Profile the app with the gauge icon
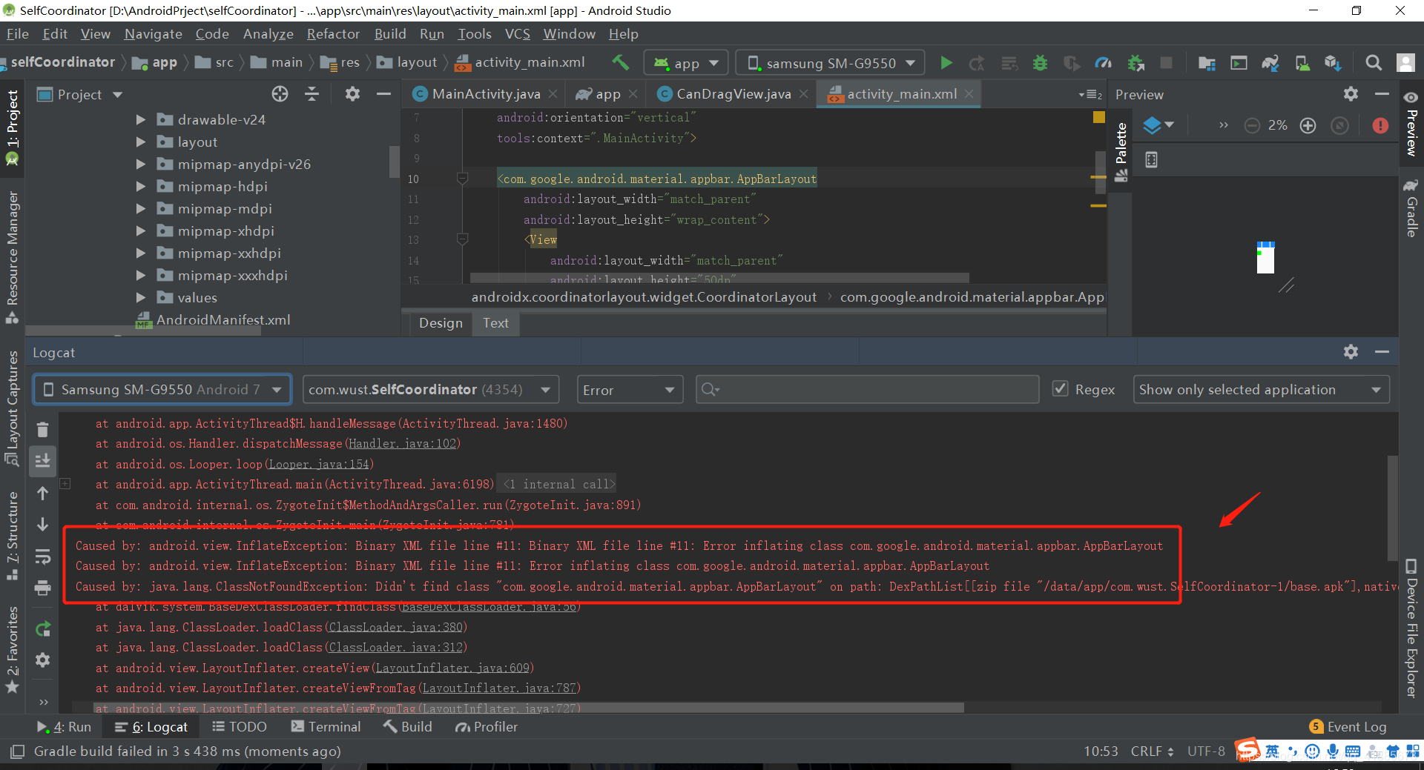The width and height of the screenshot is (1424, 770). (1104, 63)
